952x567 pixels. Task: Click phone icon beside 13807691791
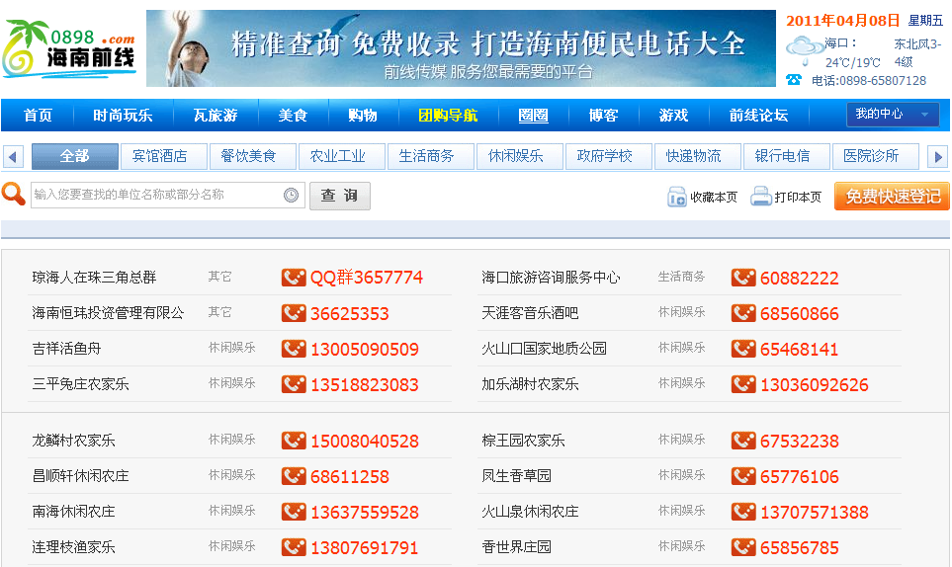[x=294, y=547]
